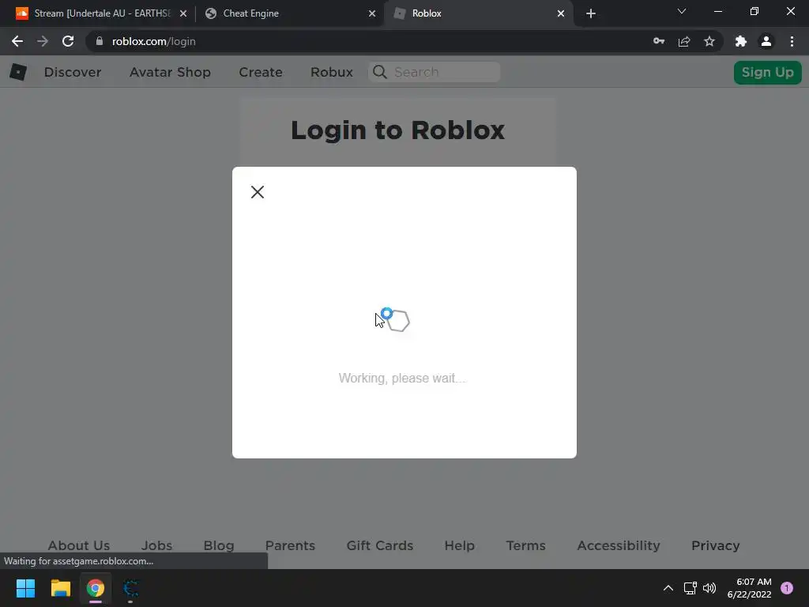The width and height of the screenshot is (809, 607).
Task: Expand tab search chevron
Action: 682,11
